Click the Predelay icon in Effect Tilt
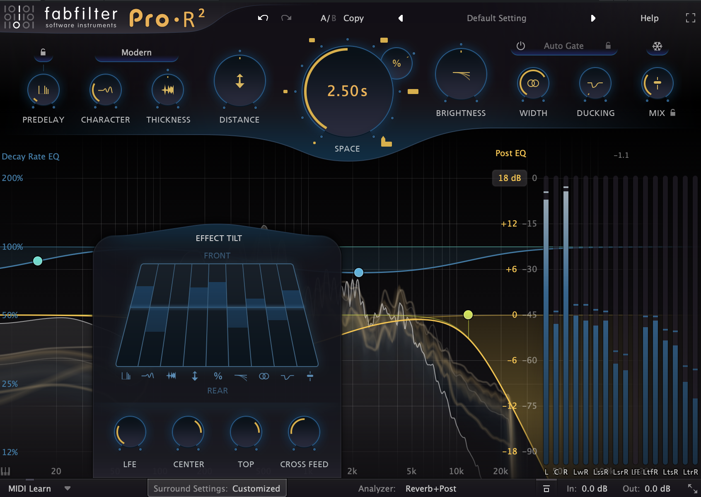This screenshot has height=497, width=701. point(126,376)
